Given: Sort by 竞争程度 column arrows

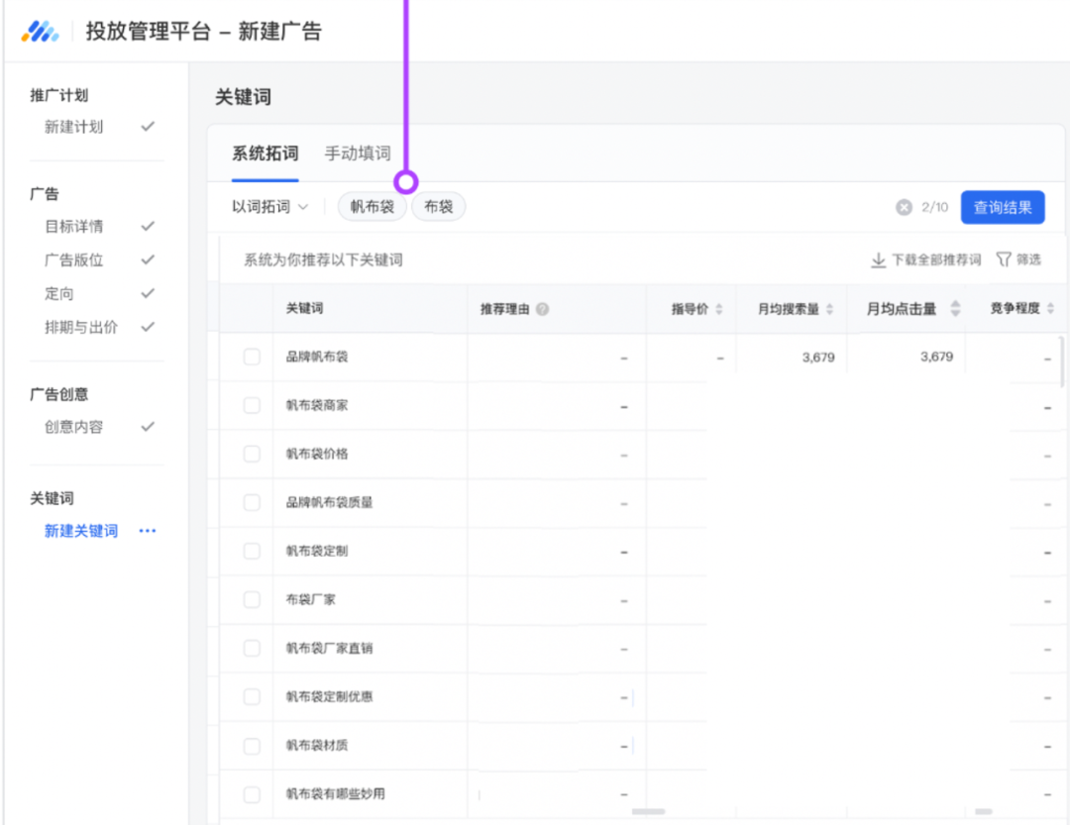Looking at the screenshot, I should (x=1050, y=309).
